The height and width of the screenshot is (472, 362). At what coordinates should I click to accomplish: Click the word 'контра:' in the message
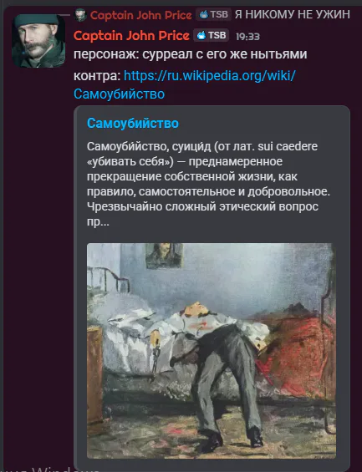(x=97, y=75)
